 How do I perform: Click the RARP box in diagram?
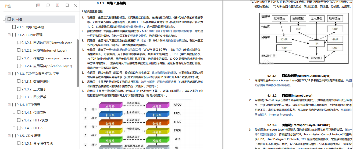click(335, 48)
